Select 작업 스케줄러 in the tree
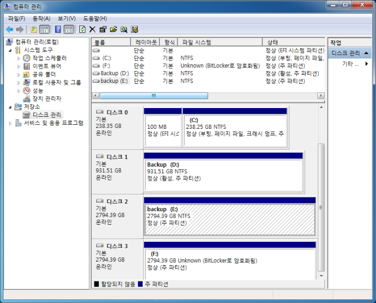Screen dimensions: 376x303 pyautogui.click(x=50, y=58)
